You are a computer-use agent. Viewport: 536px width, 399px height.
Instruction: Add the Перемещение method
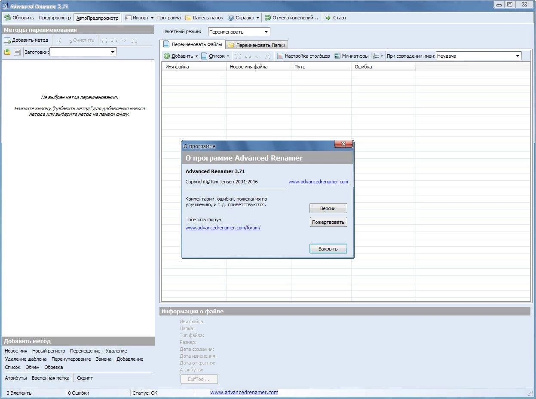click(x=85, y=351)
